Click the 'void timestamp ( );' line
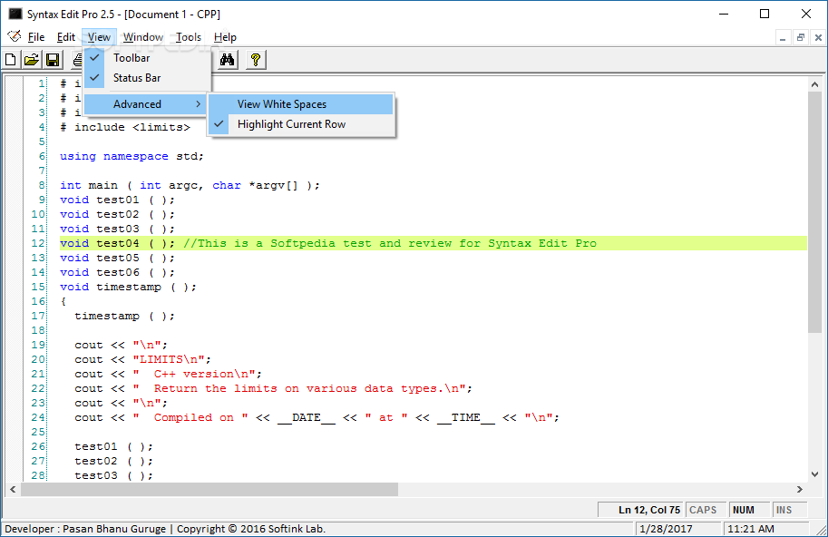This screenshot has height=537, width=828. [128, 287]
